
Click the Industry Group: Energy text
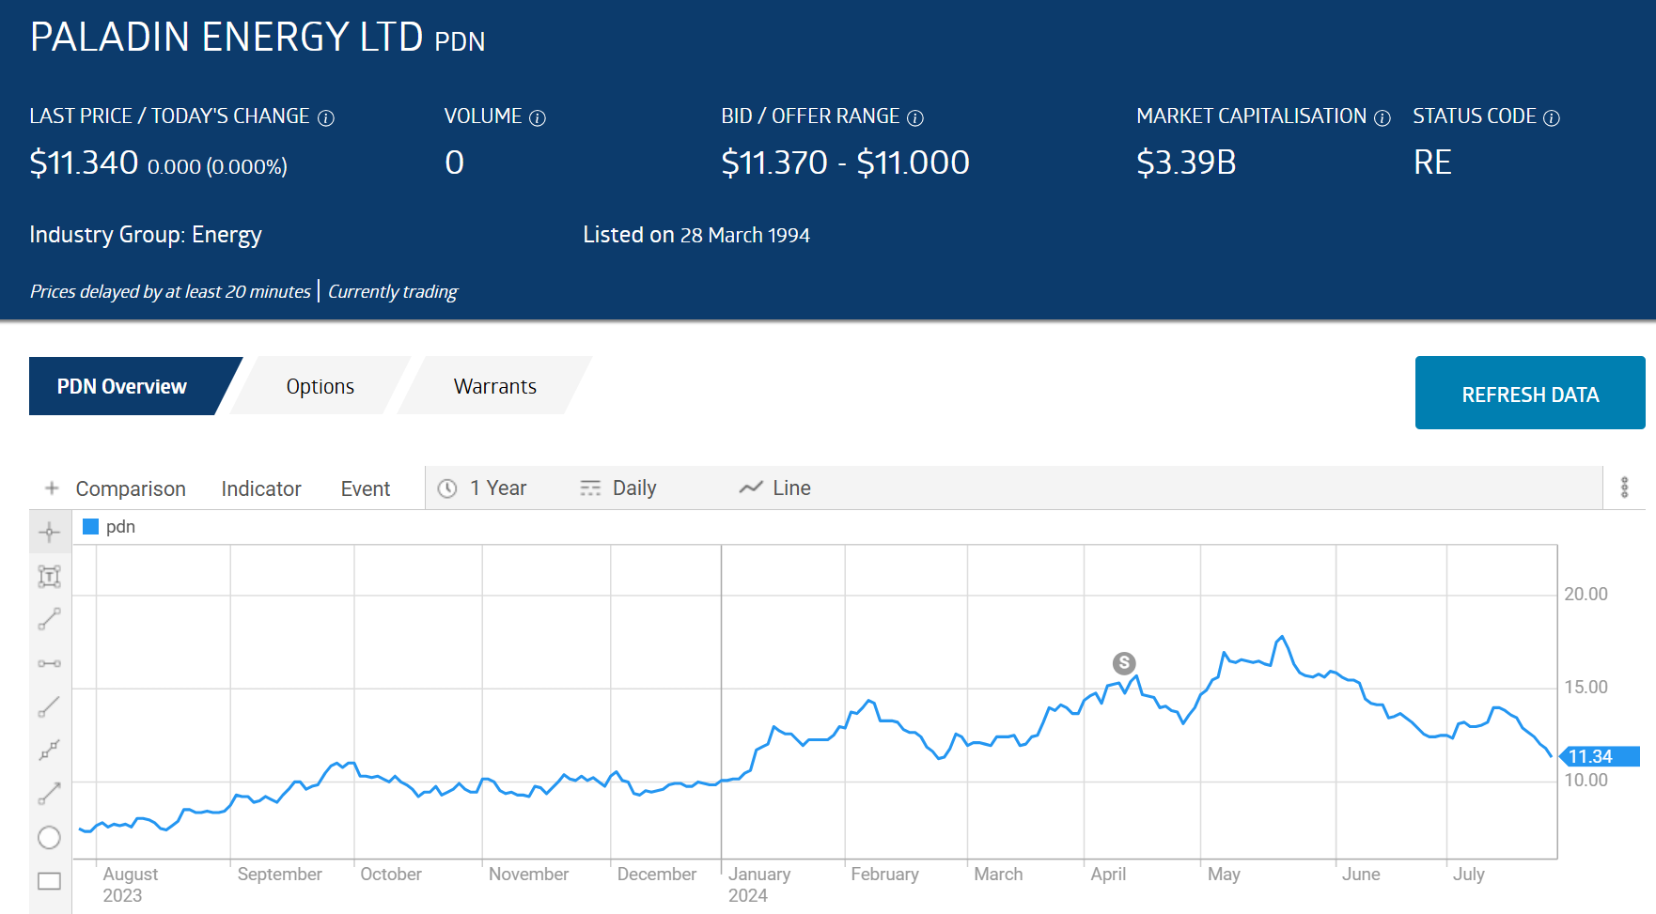[146, 235]
